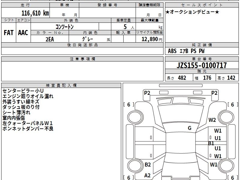Select the note 外装うすい線キズ
The image size is (240, 180).
(x=21, y=102)
